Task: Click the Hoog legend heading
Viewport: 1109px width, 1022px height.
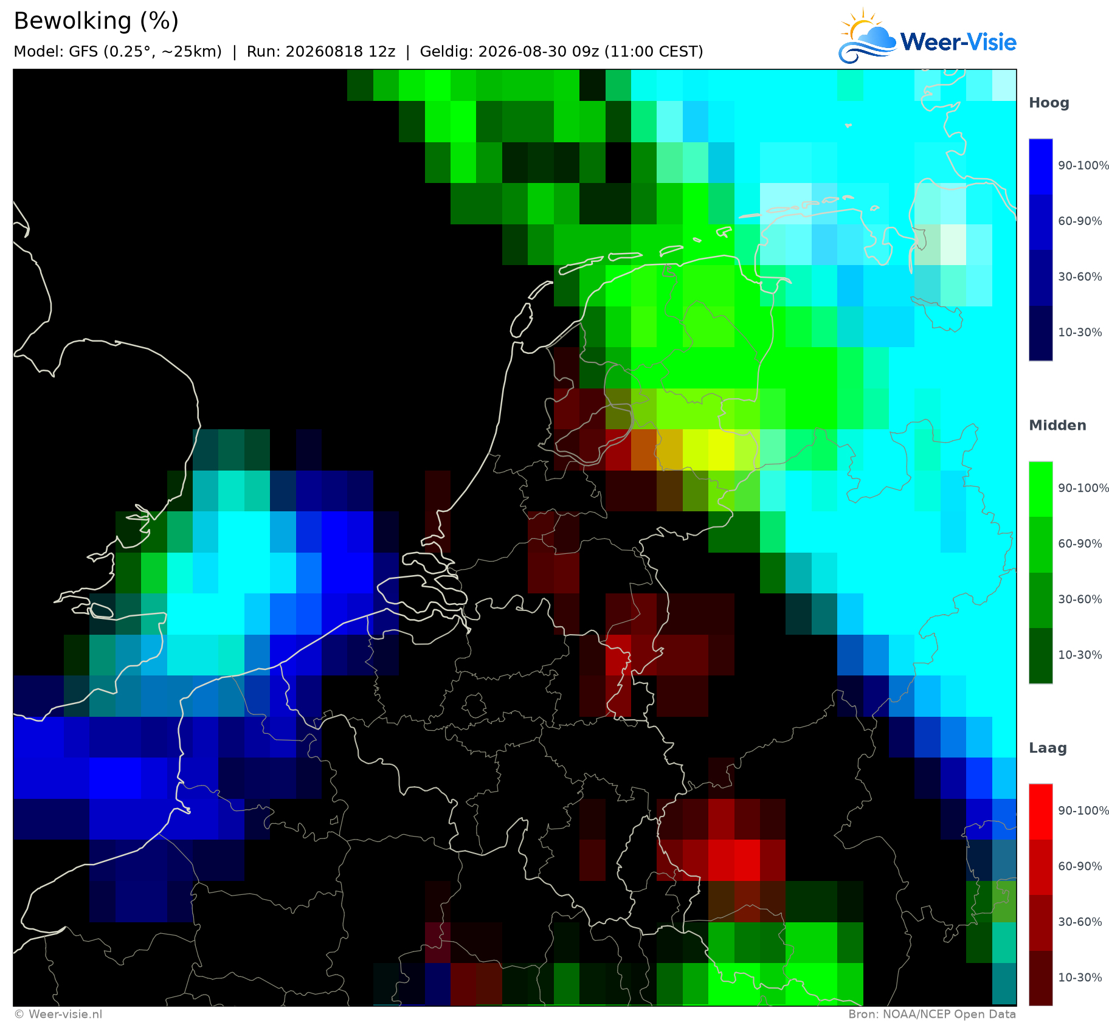Action: pos(1049,103)
